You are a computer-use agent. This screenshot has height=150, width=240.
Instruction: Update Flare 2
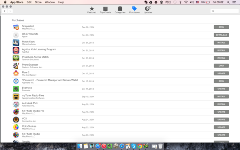click(x=221, y=73)
